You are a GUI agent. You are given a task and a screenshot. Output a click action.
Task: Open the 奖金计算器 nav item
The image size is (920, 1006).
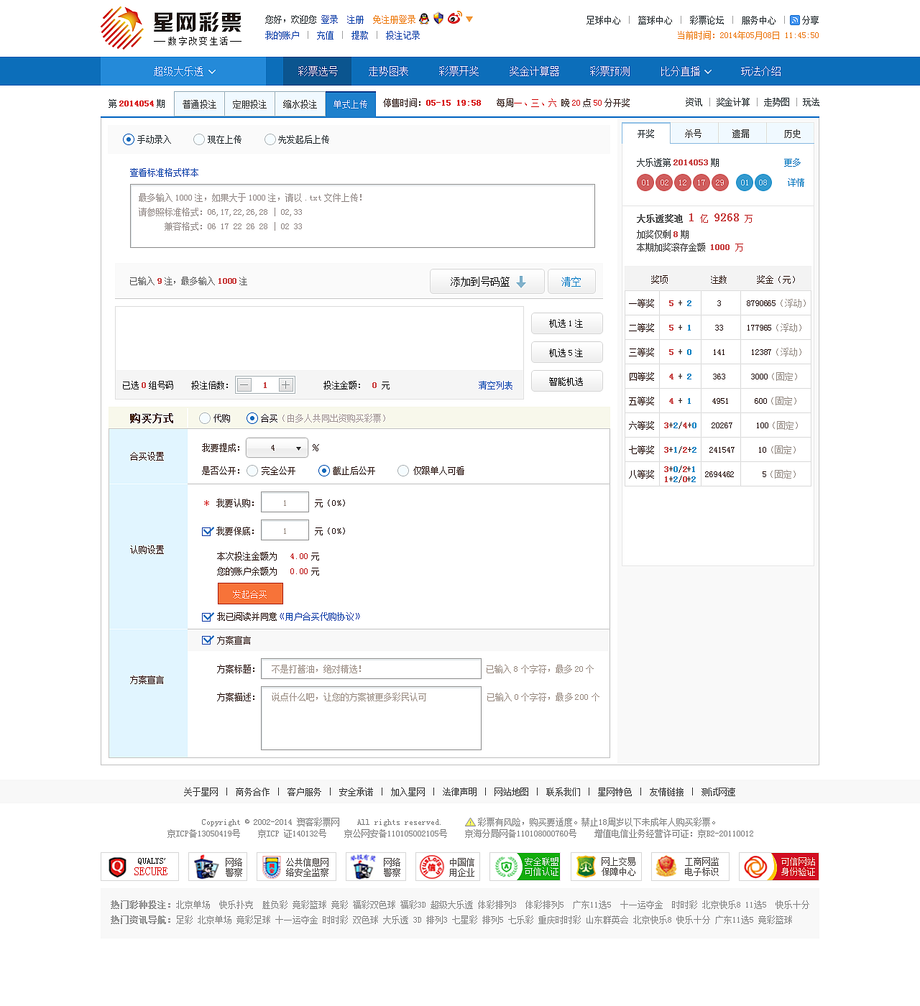point(534,71)
